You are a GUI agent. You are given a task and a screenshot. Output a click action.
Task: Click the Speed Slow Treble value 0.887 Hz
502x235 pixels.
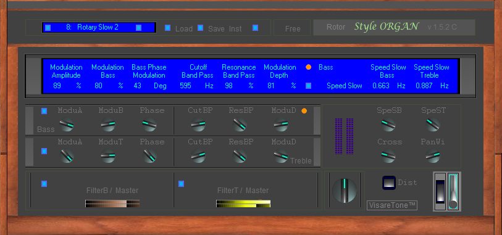coord(432,86)
